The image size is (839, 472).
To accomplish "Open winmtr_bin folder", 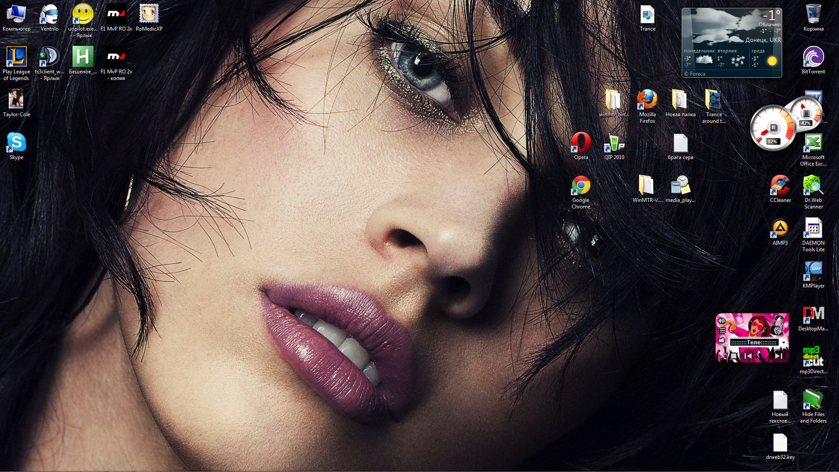I will (614, 104).
